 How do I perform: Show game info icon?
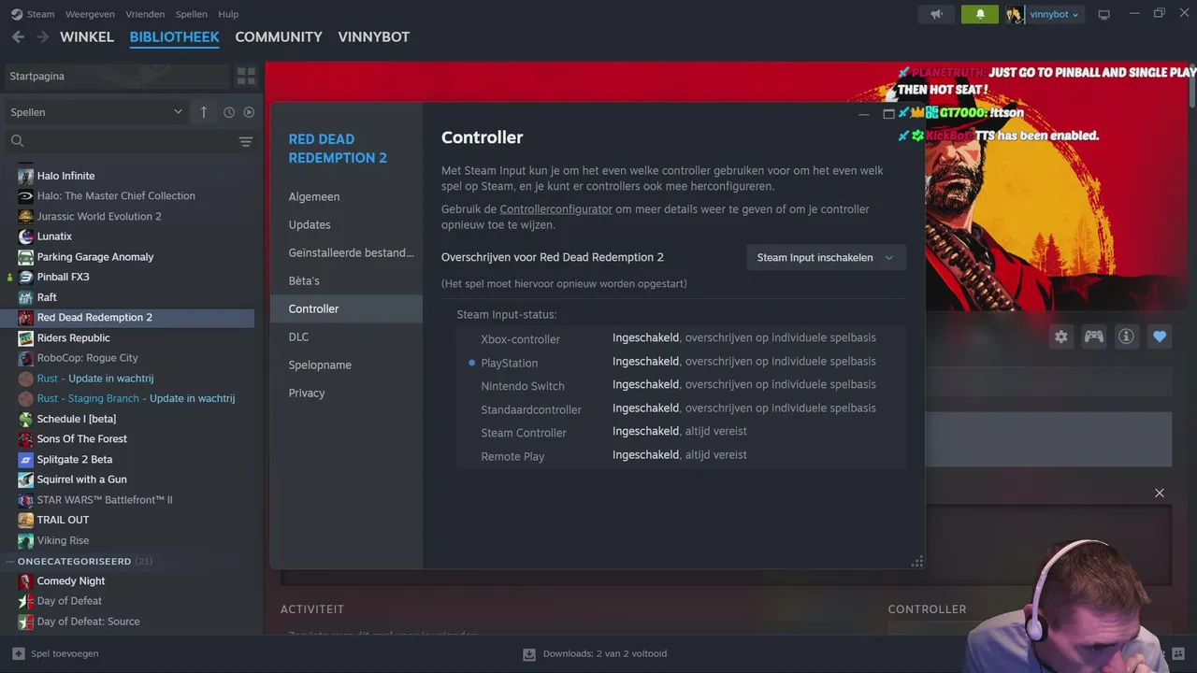pyautogui.click(x=1126, y=336)
